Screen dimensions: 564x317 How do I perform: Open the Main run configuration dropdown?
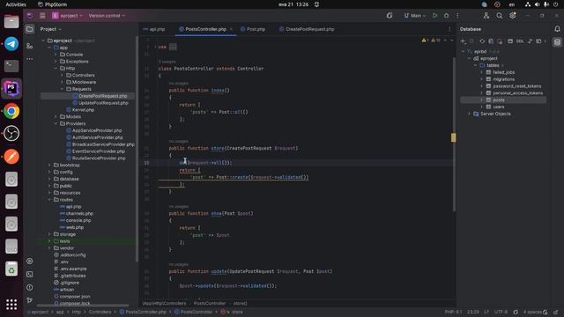415,16
